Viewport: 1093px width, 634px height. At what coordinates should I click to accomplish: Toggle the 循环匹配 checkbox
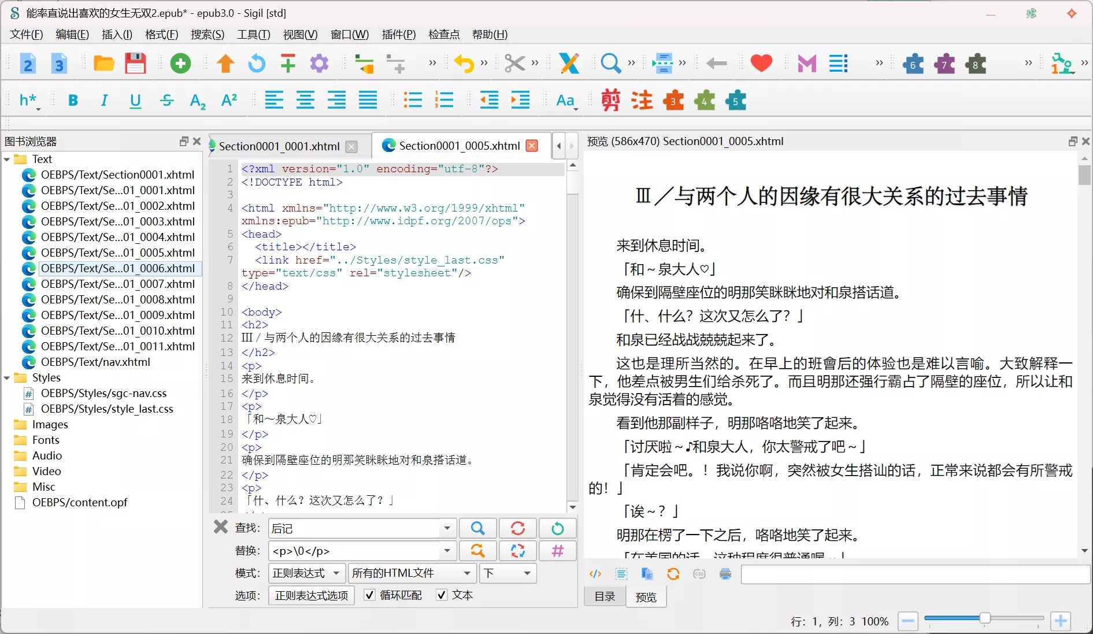(370, 595)
